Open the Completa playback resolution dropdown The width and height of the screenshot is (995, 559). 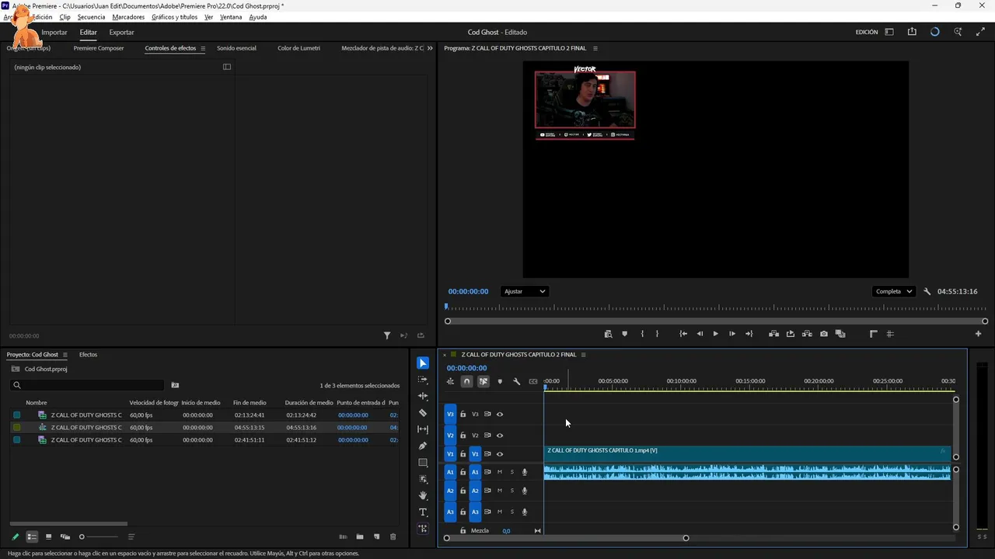[x=893, y=292]
